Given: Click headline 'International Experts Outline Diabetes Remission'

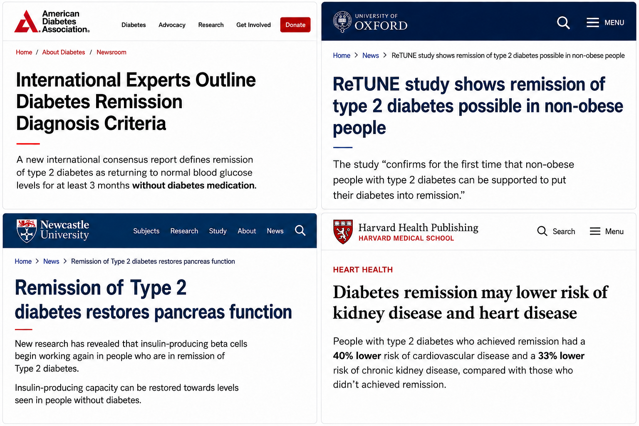Looking at the screenshot, I should point(136,102).
